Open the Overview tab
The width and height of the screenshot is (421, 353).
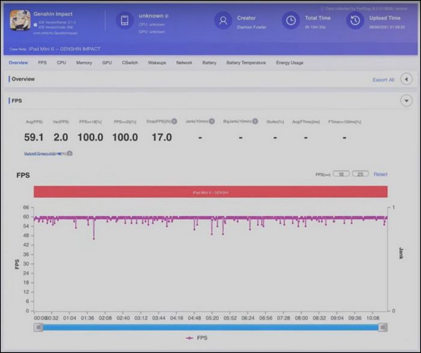pos(18,63)
